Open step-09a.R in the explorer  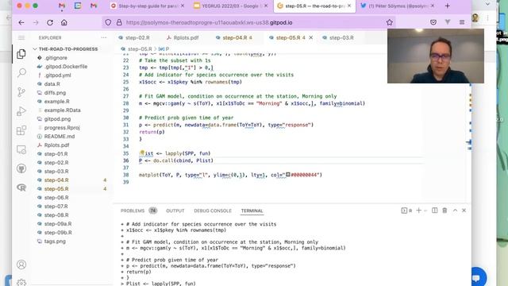click(x=58, y=224)
